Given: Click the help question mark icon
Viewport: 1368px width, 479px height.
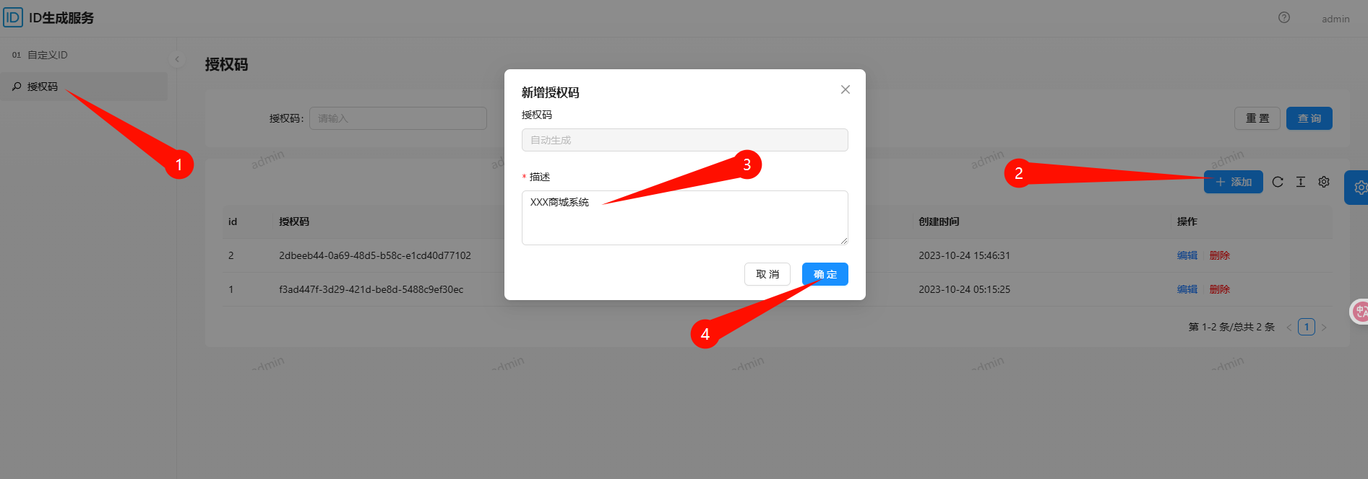Looking at the screenshot, I should pos(1284,17).
